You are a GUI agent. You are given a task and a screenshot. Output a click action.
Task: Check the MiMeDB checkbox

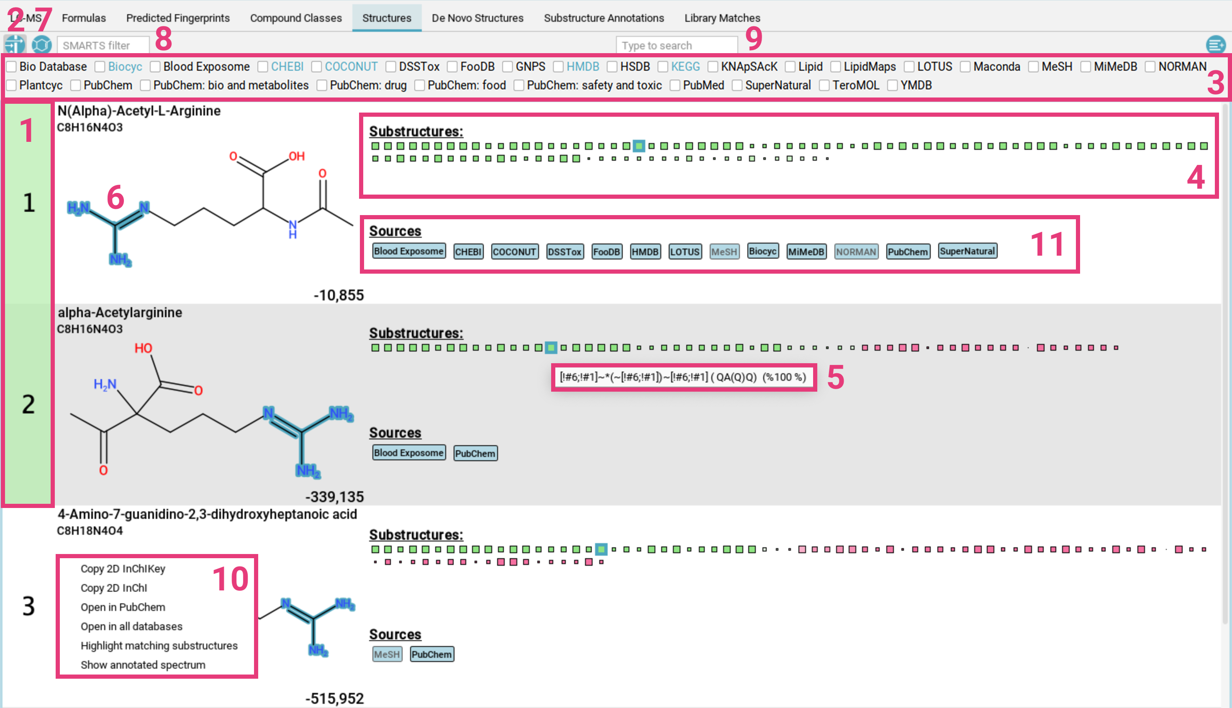tap(1086, 67)
